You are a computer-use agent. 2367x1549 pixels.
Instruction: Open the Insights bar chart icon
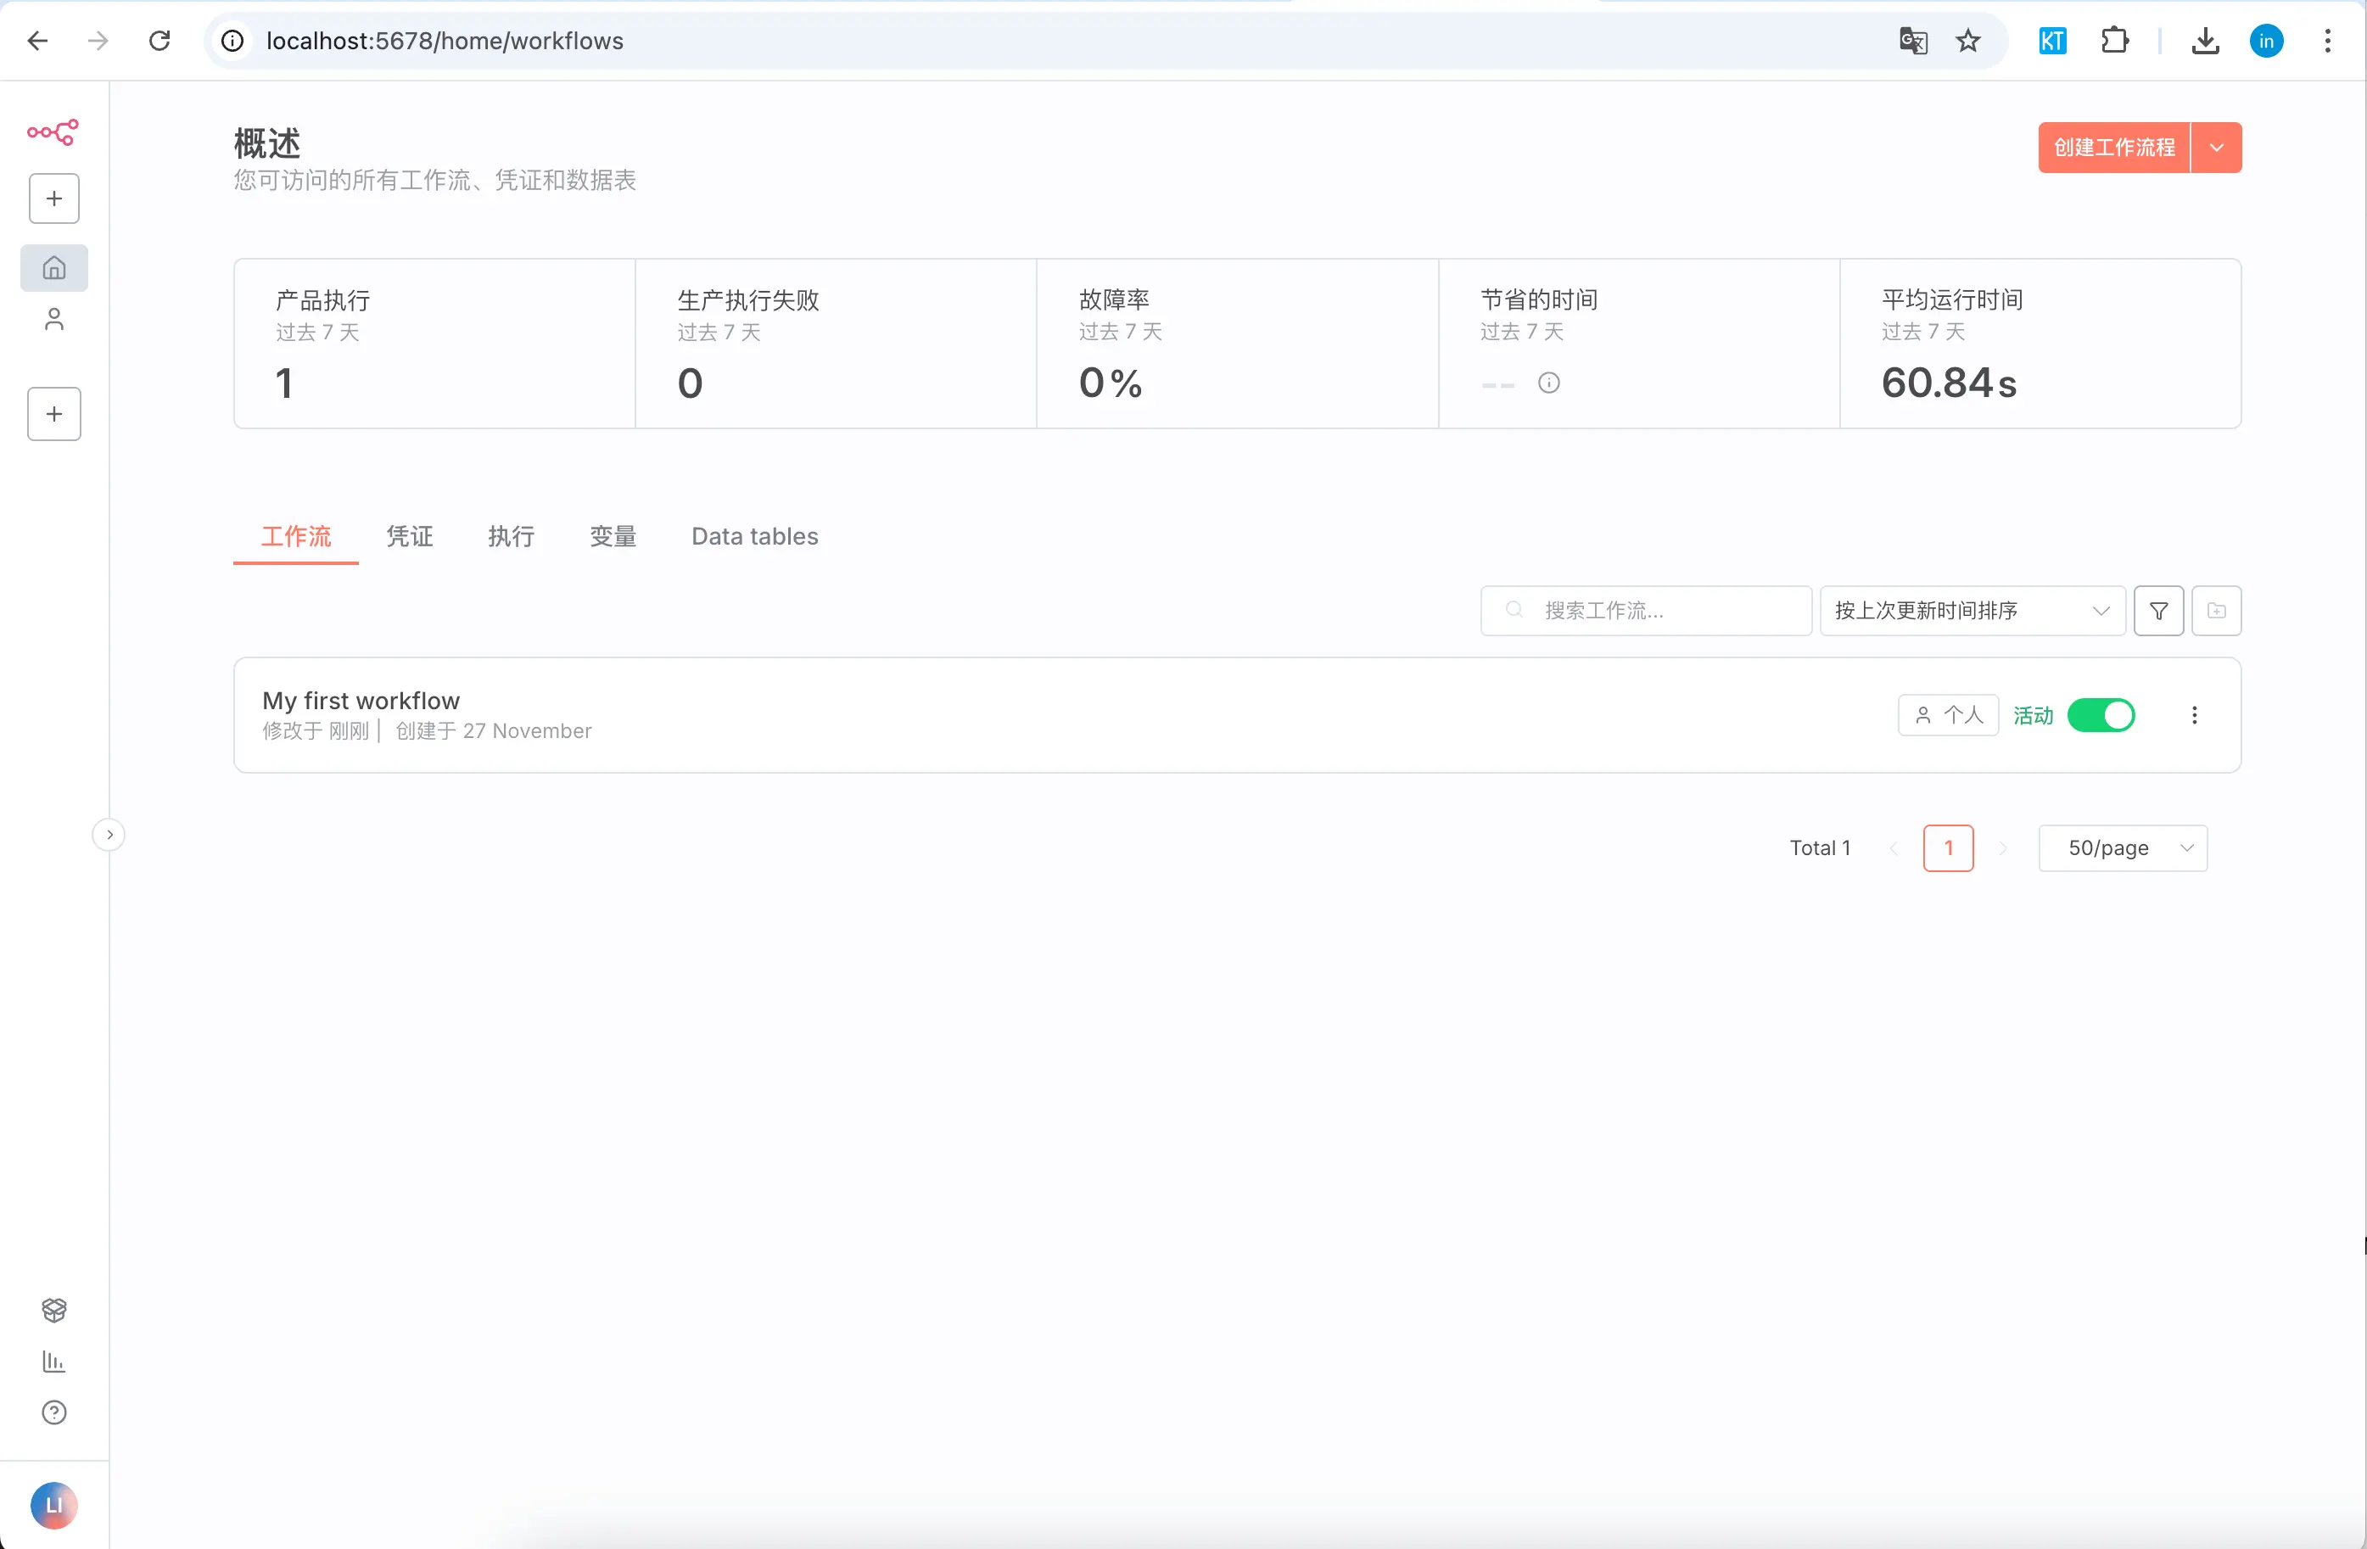tap(53, 1361)
